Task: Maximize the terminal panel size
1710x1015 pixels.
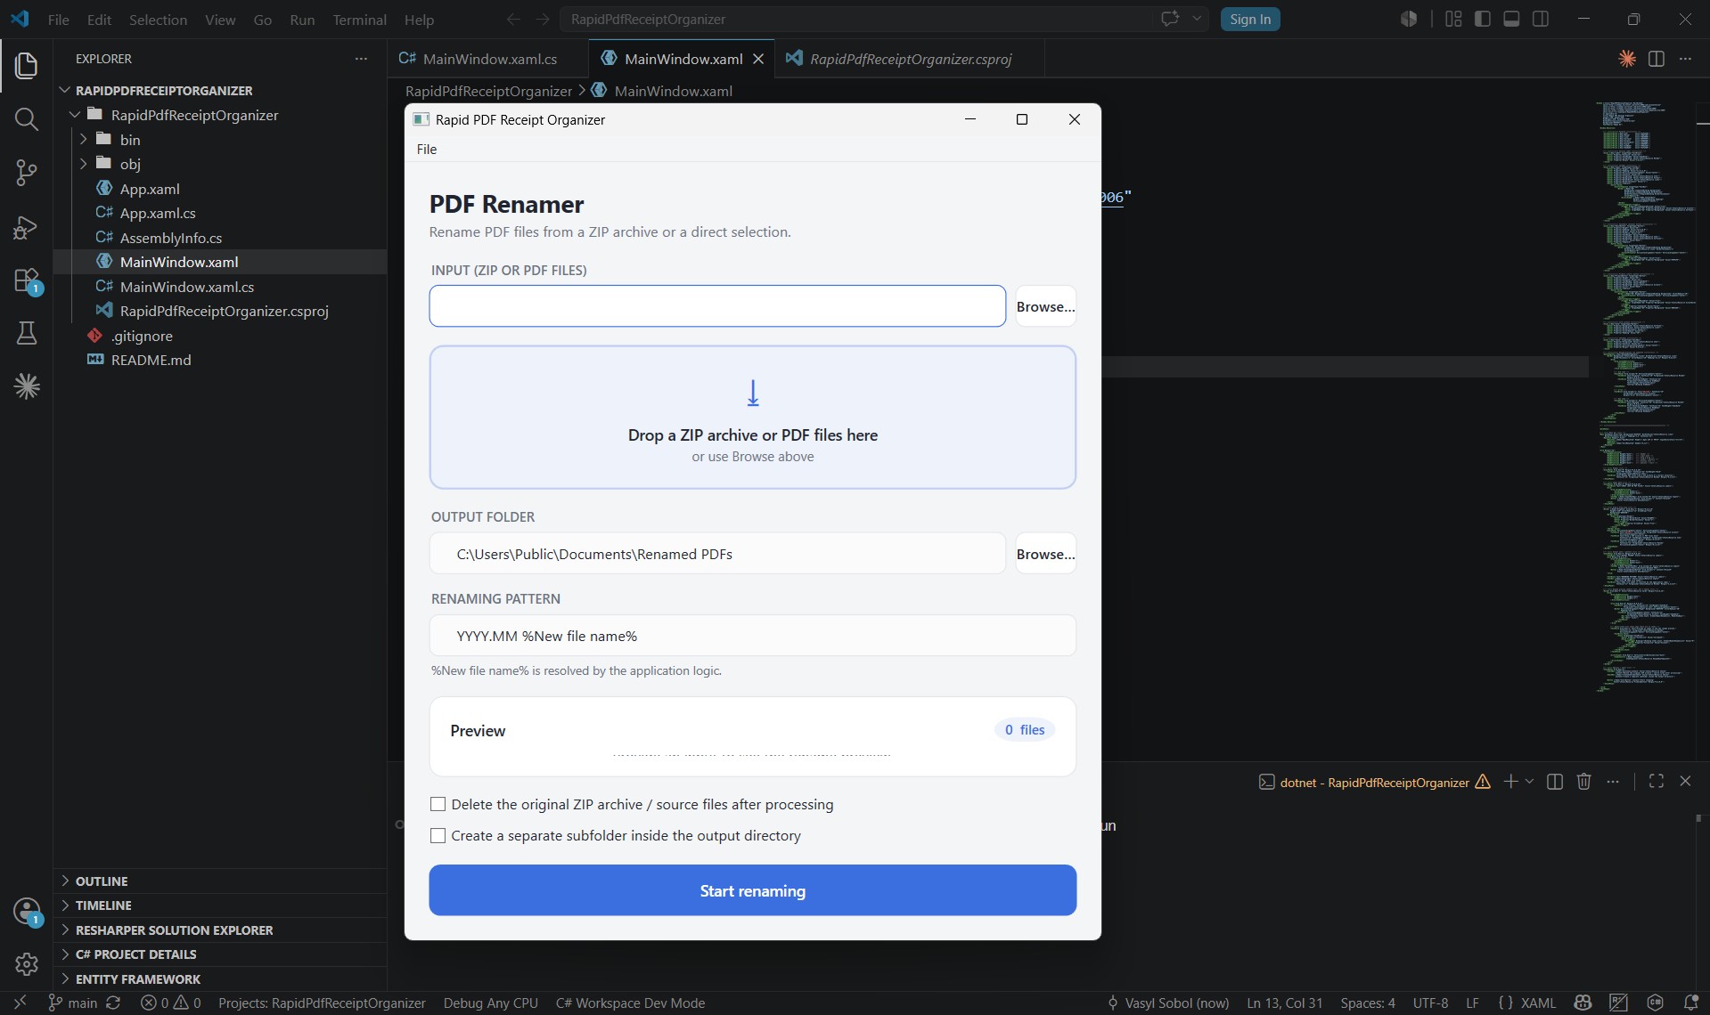Action: pos(1657,781)
